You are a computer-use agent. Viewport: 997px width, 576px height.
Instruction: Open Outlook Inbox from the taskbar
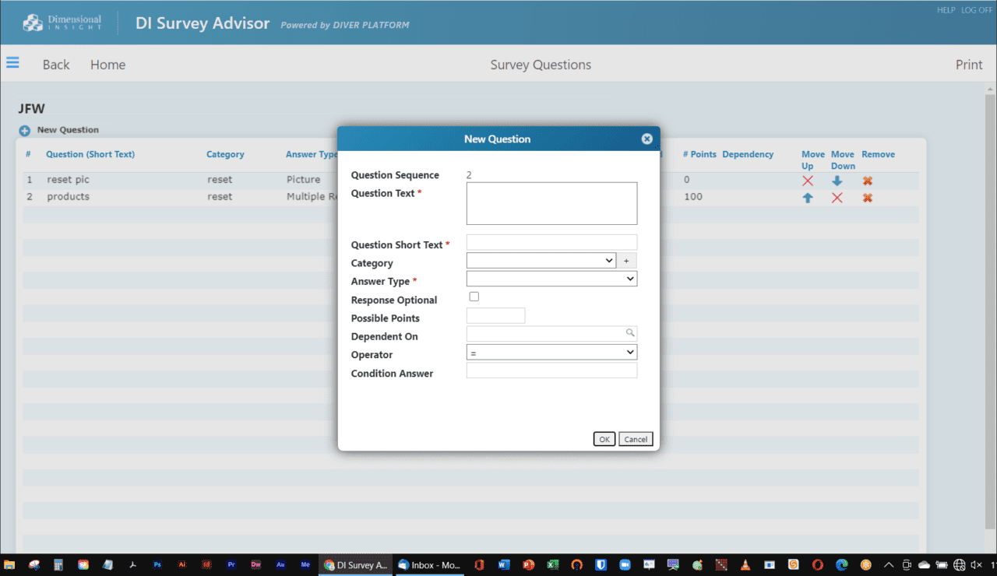(428, 565)
